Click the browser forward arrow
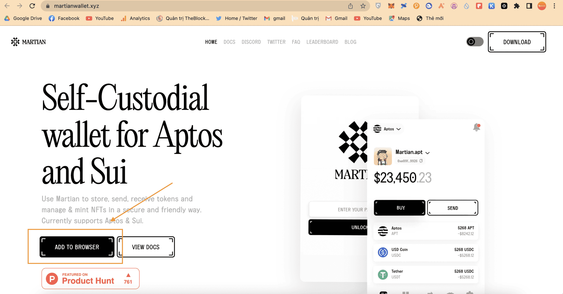The height and width of the screenshot is (294, 563). 19,6
